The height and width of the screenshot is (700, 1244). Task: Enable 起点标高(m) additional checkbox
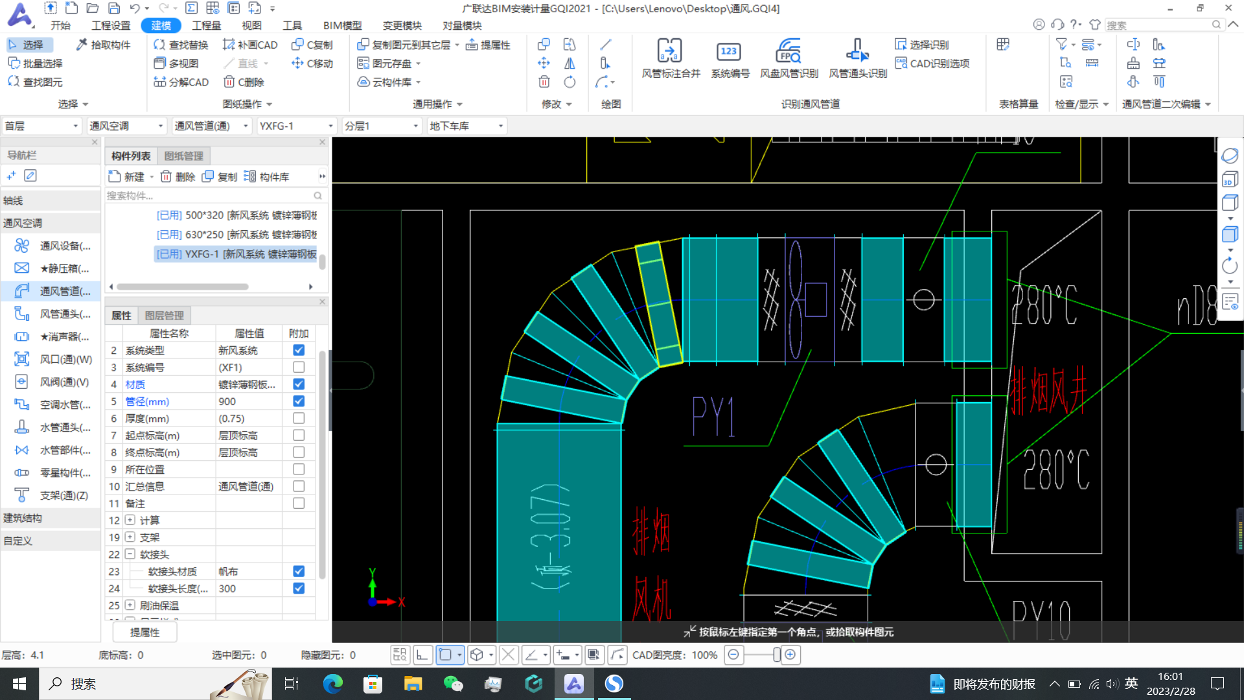[299, 435]
